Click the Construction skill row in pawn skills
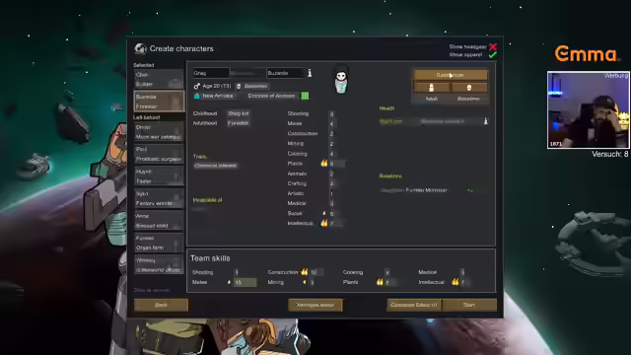 pyautogui.click(x=315, y=133)
